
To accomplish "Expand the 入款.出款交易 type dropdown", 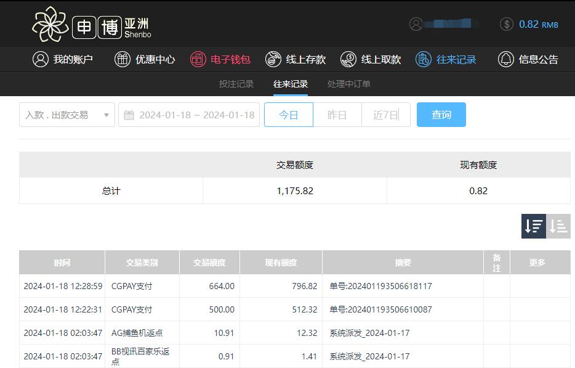I will [67, 115].
